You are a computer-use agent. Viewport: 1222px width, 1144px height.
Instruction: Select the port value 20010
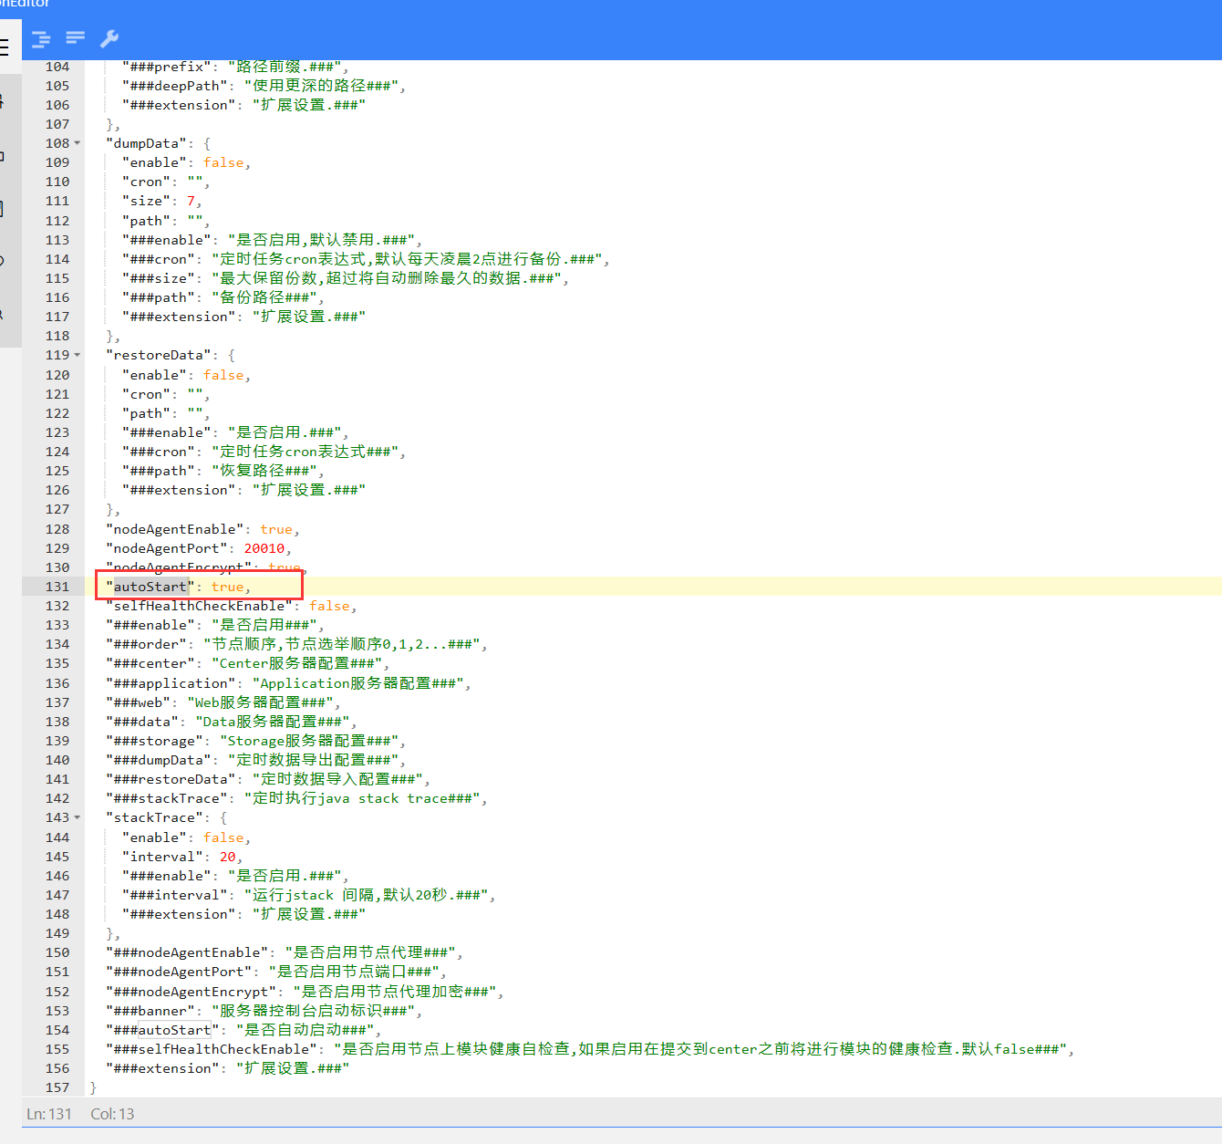pos(264,548)
